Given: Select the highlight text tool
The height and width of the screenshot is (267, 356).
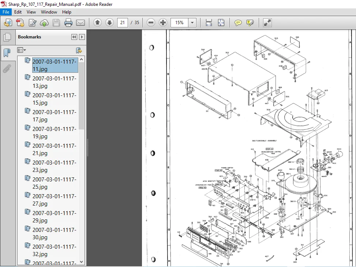Looking at the screenshot, I should [x=250, y=23].
